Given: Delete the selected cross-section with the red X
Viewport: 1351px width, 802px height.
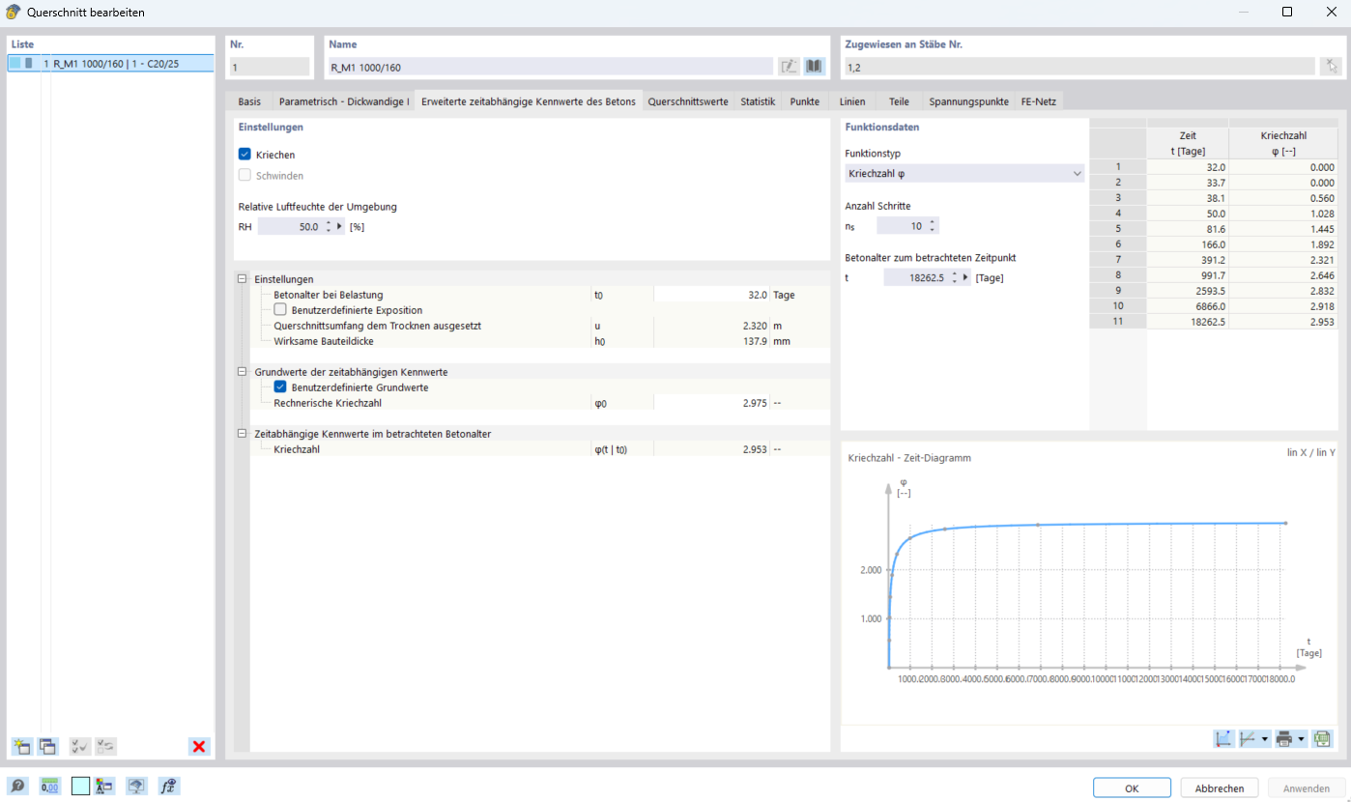Looking at the screenshot, I should (x=199, y=746).
